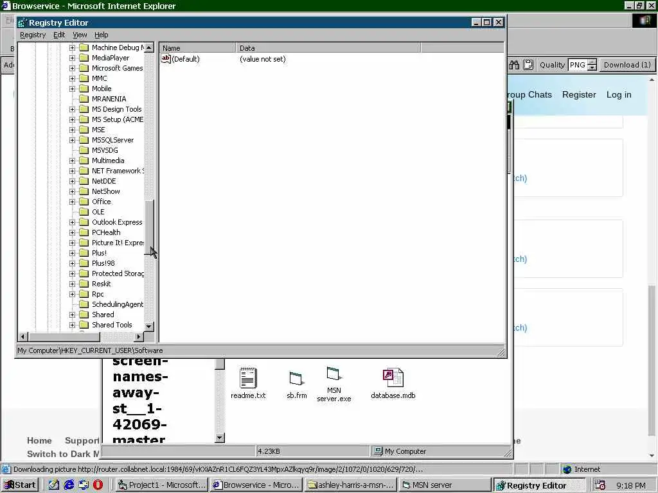658x493 pixels.
Task: Click the PCHealth folder icon
Action: (84, 232)
